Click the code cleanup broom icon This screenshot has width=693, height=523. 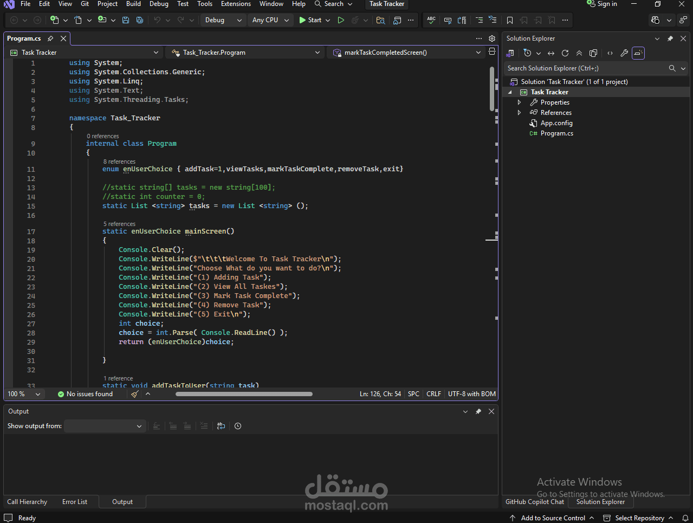(135, 394)
